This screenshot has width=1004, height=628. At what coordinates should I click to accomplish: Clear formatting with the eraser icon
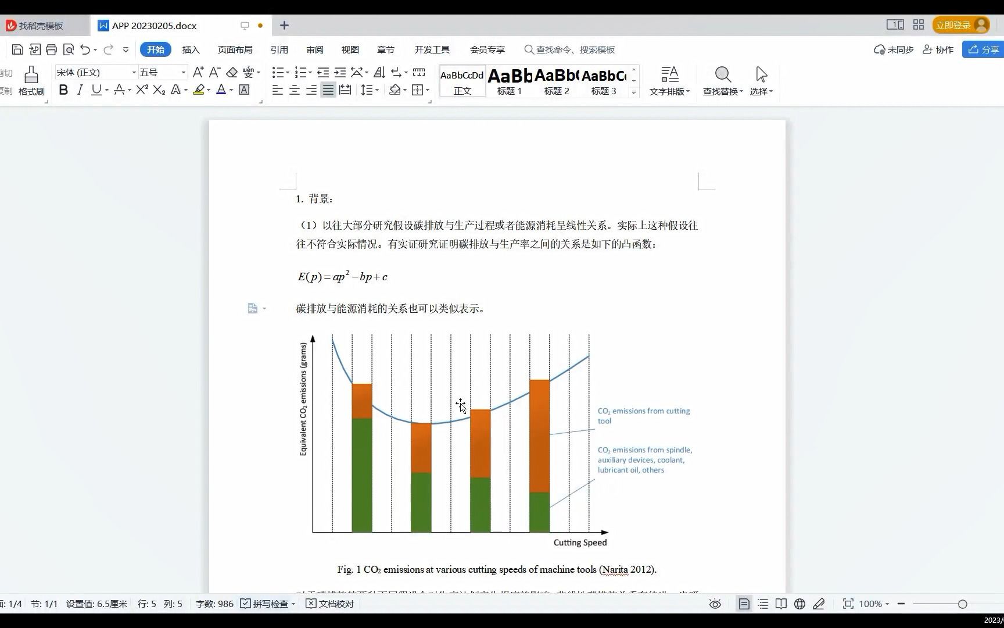coord(232,72)
